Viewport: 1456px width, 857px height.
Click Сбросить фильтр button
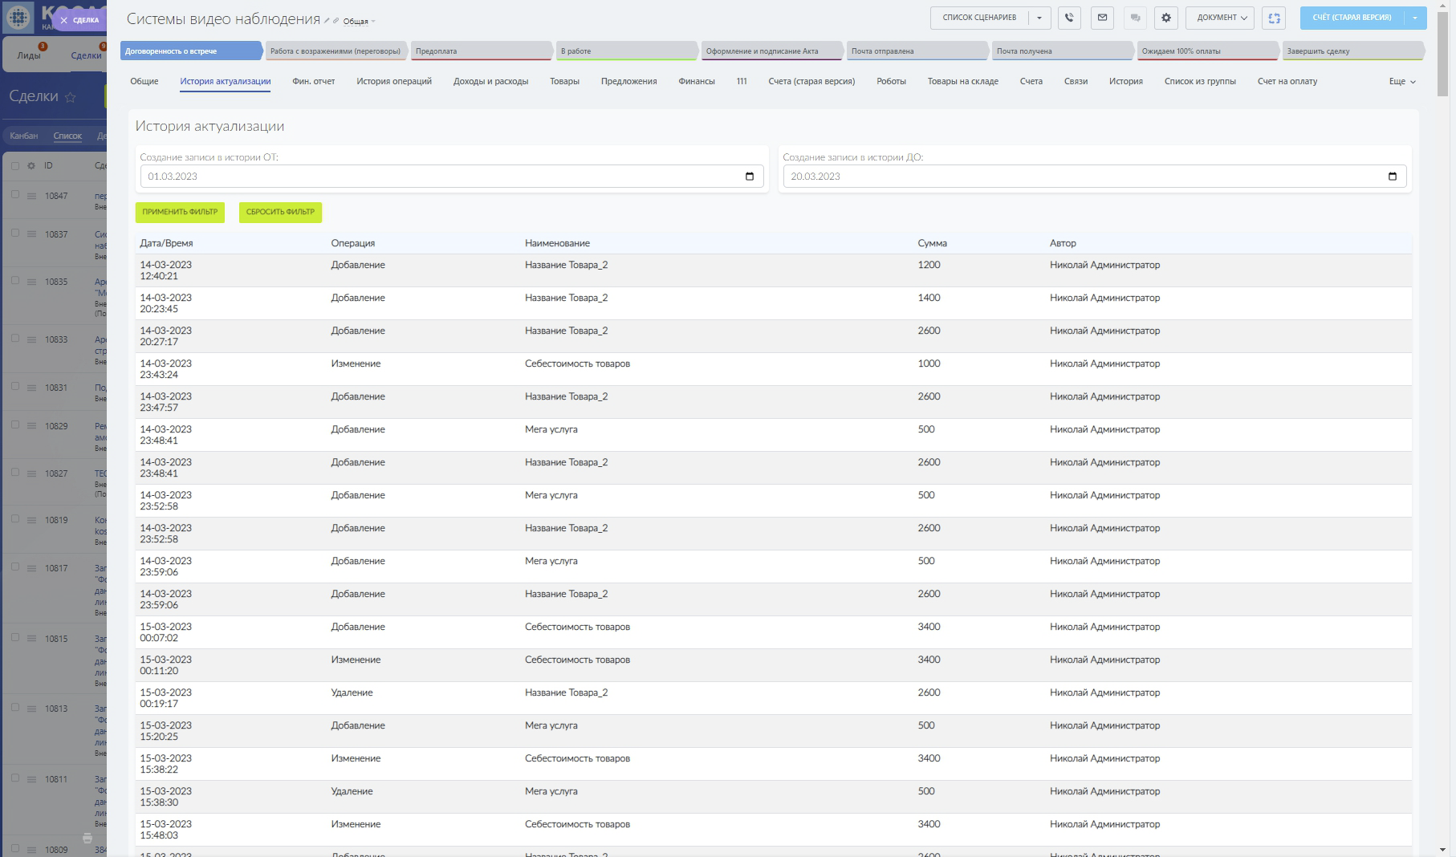pyautogui.click(x=280, y=212)
